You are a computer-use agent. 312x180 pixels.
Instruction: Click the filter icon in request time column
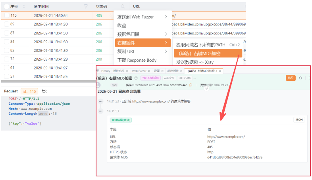pos(86,6)
